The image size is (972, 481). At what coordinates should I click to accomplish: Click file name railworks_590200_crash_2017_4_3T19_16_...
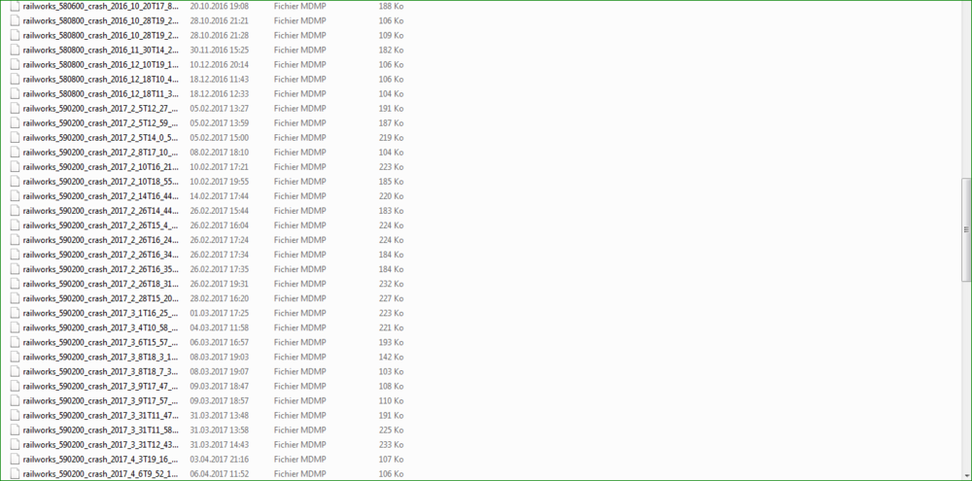[100, 460]
